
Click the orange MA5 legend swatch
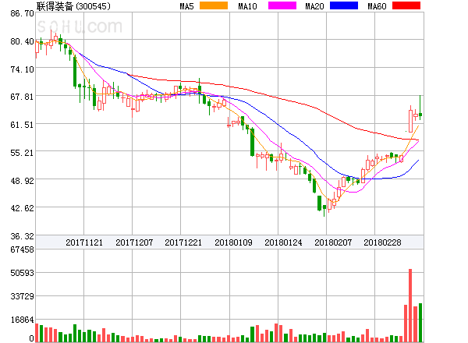214,5
